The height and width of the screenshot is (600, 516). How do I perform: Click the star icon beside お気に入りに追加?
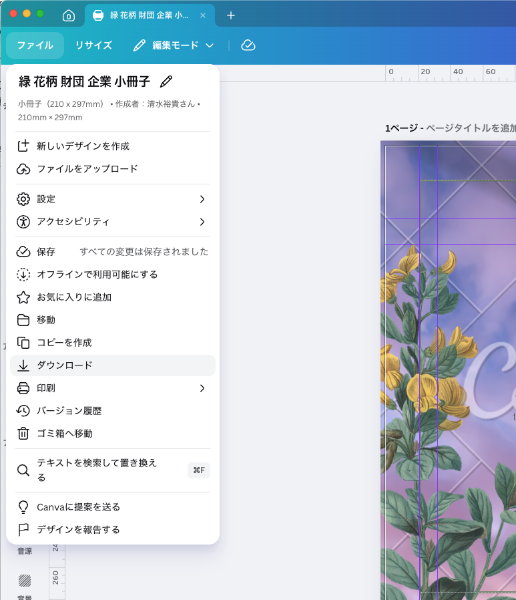tap(23, 297)
